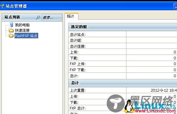177x114 pixels.
Task: Click the 快速连接 folder icon
Action: [11, 30]
